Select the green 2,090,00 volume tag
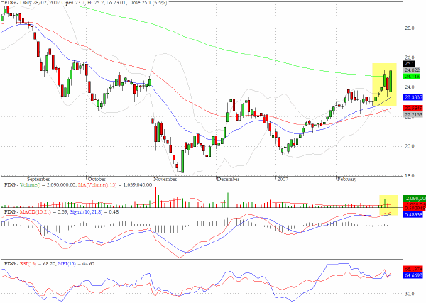The width and height of the screenshot is (426, 303). point(415,199)
